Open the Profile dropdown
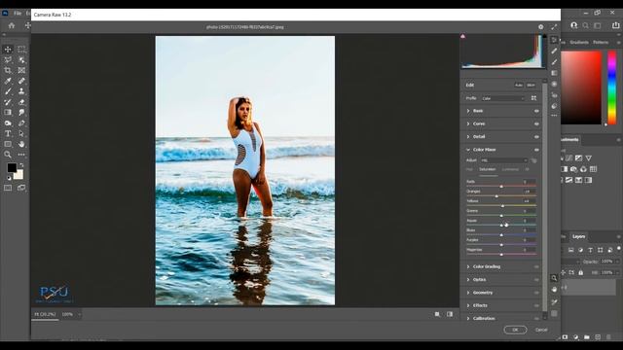The image size is (623, 350). pyautogui.click(x=503, y=98)
